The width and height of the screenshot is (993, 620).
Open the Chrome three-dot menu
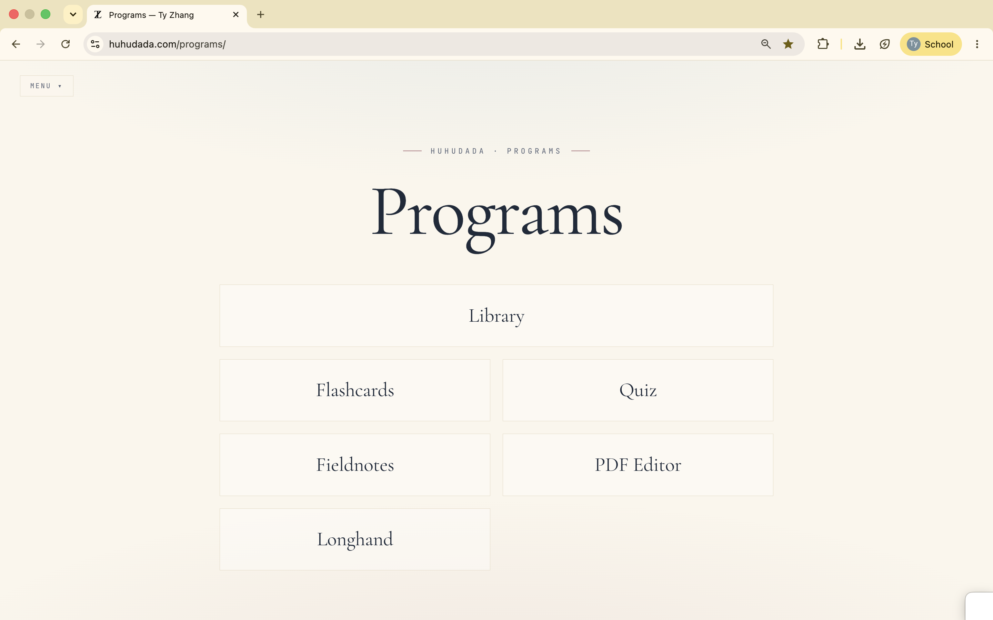point(977,44)
